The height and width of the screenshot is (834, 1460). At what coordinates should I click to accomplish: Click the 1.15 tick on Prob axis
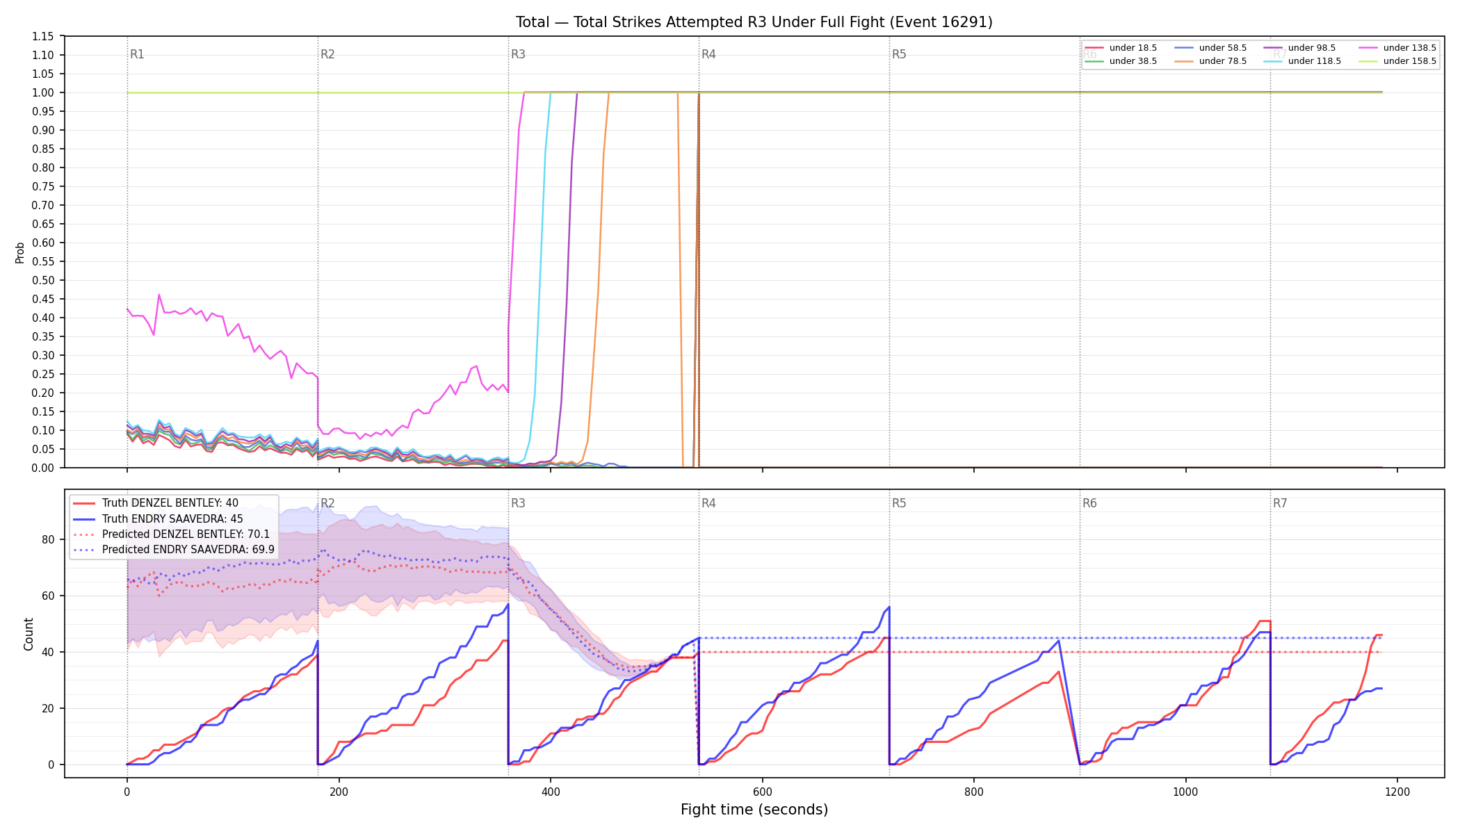(43, 36)
